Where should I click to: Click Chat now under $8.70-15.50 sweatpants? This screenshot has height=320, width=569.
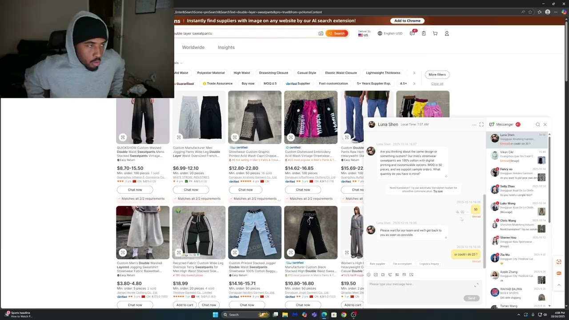(135, 190)
